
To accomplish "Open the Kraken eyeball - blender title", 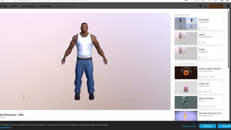I will point(210,69).
